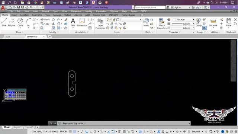Switch to the Insert ribbon tab
The width and height of the screenshot is (238, 134).
click(x=14, y=15)
